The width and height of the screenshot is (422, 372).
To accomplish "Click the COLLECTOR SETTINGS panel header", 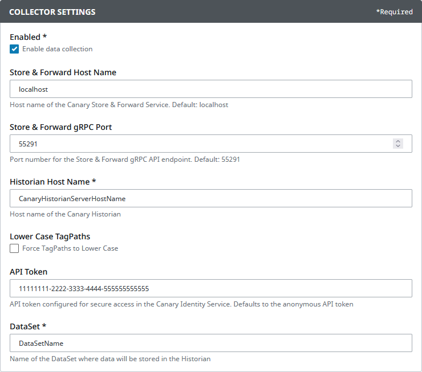I will click(52, 12).
